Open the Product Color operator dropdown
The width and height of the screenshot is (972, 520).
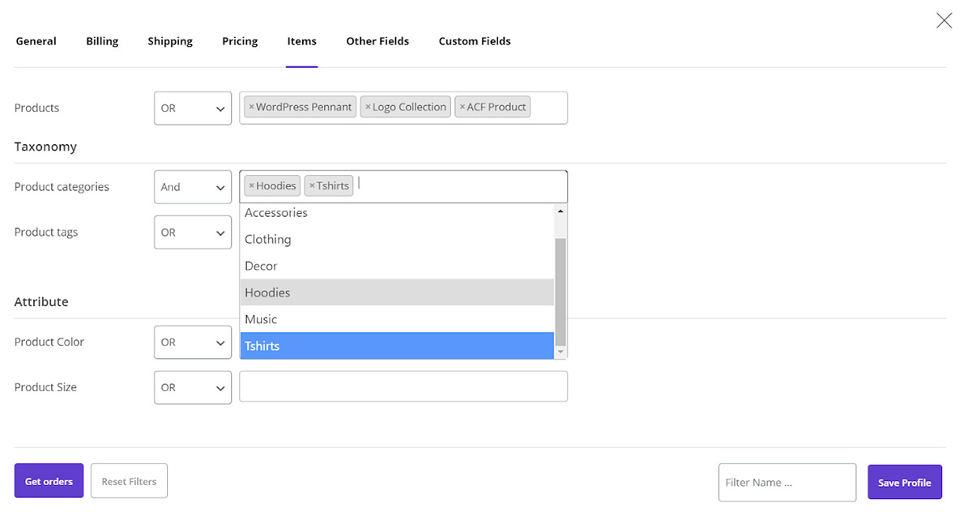[193, 343]
